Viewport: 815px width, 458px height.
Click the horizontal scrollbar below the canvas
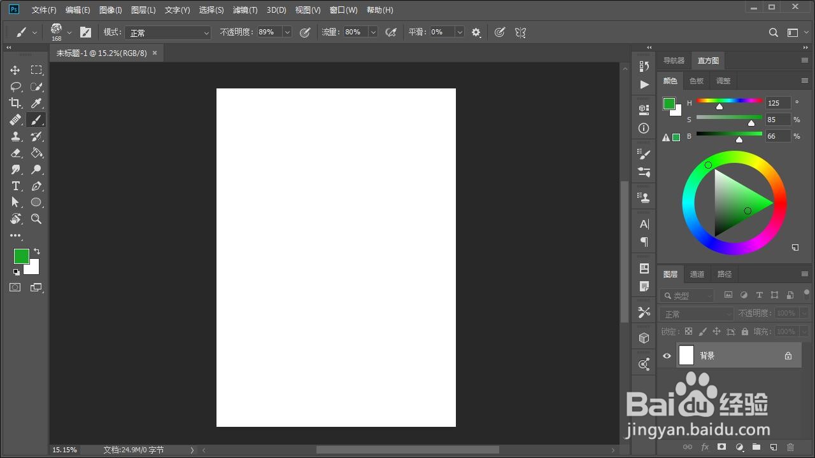tap(406, 450)
